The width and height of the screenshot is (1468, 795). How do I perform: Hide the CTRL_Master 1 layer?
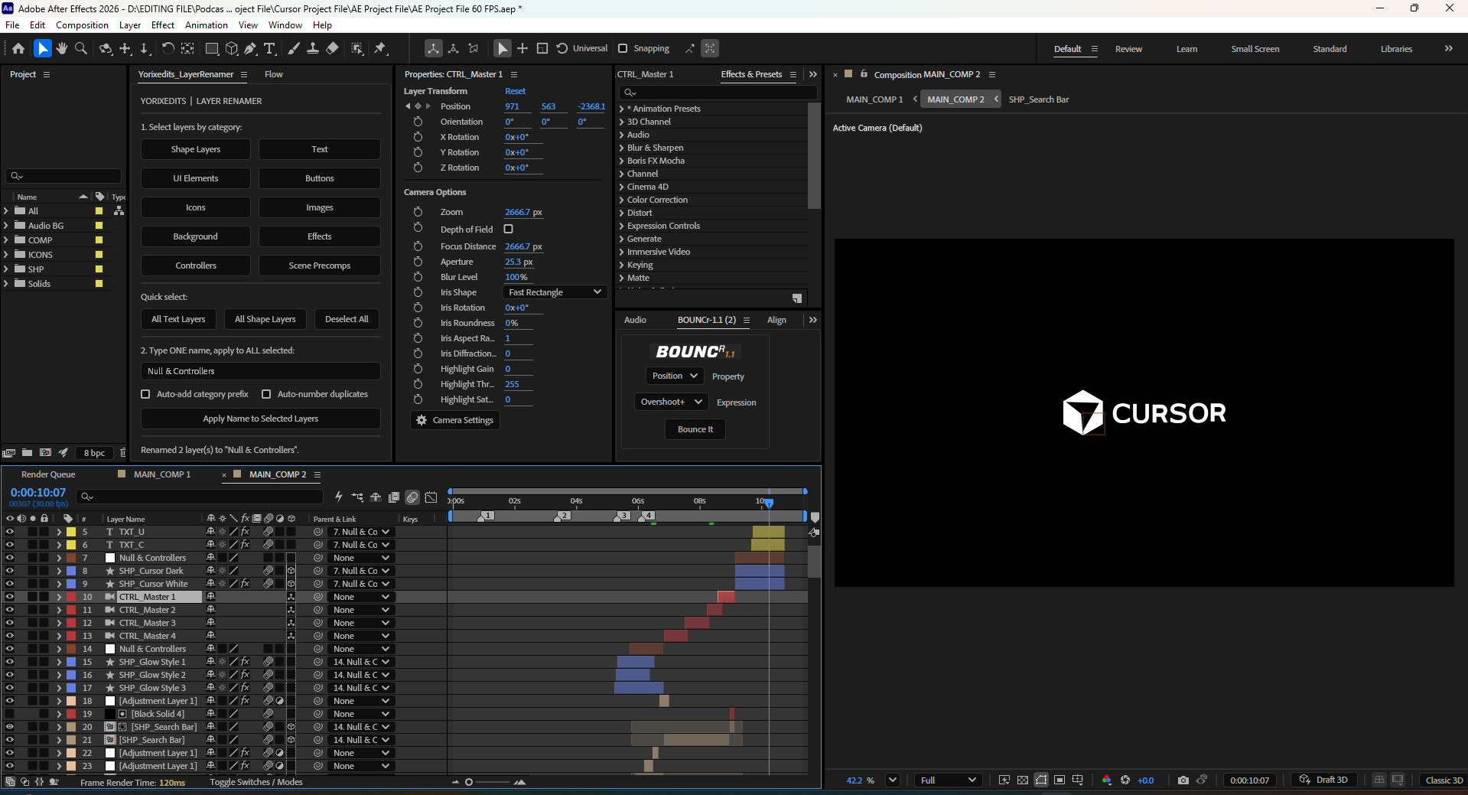click(x=9, y=597)
